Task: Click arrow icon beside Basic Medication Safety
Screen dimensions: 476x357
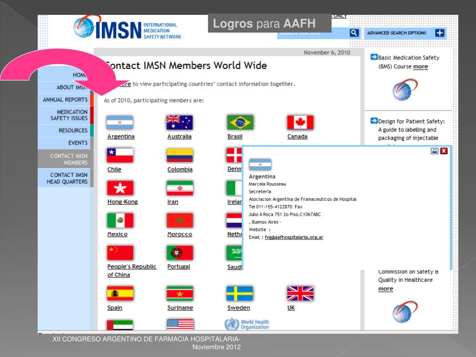Action: coord(374,57)
